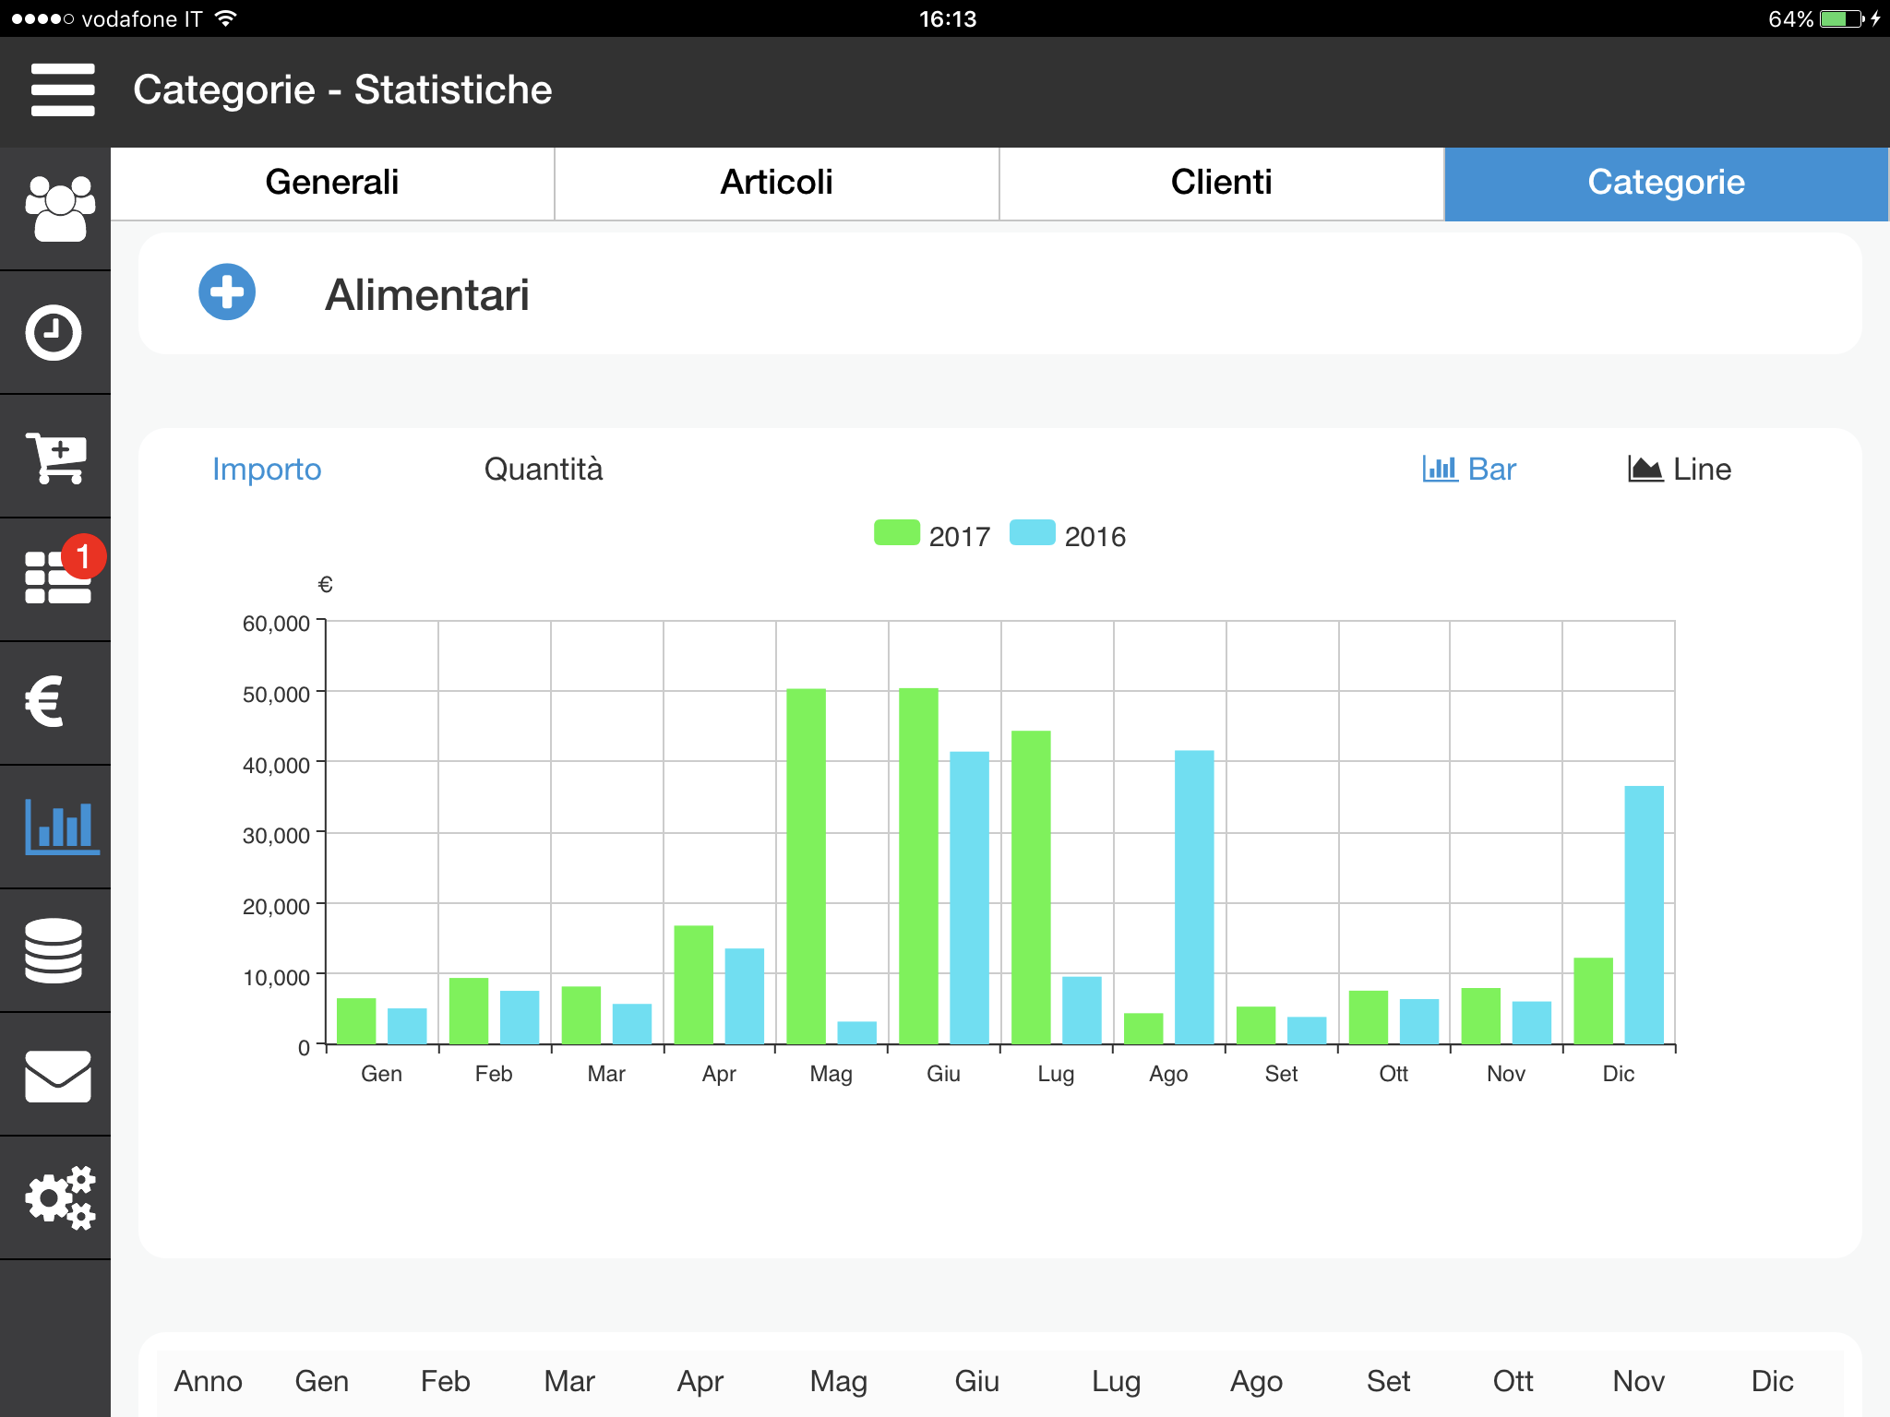Image resolution: width=1890 pixels, height=1417 pixels.
Task: Click the 2017 green legend swatch
Action: click(x=897, y=533)
